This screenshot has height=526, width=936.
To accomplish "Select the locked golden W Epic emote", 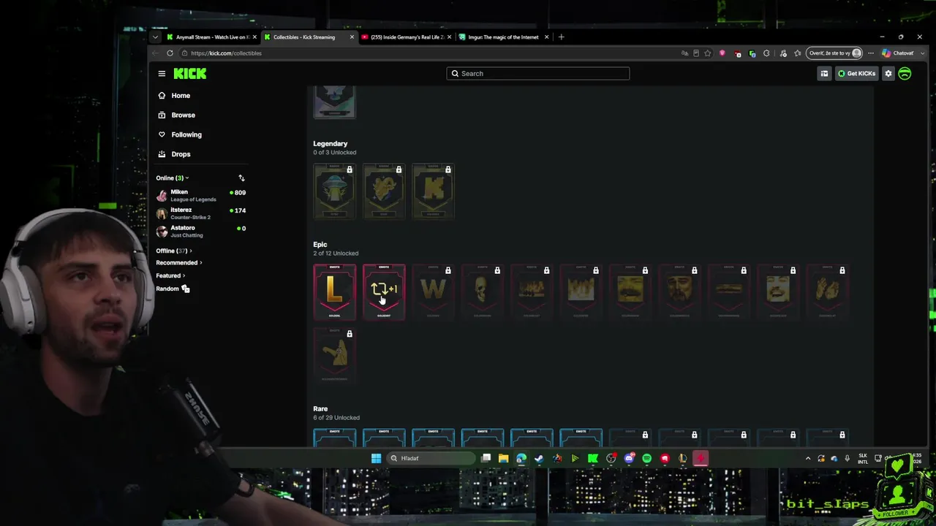I will click(x=433, y=292).
